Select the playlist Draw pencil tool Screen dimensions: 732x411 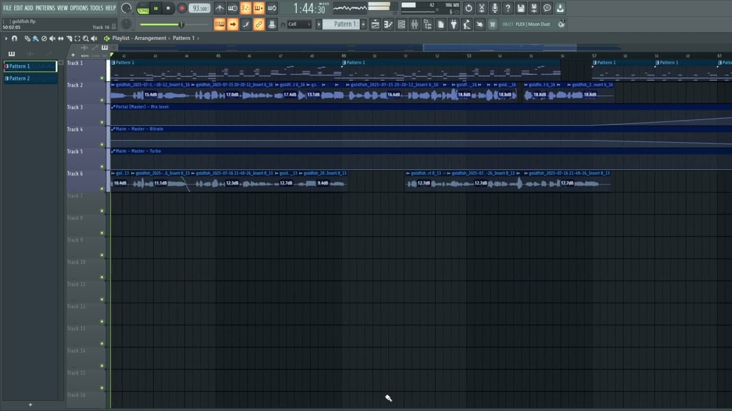(27, 39)
